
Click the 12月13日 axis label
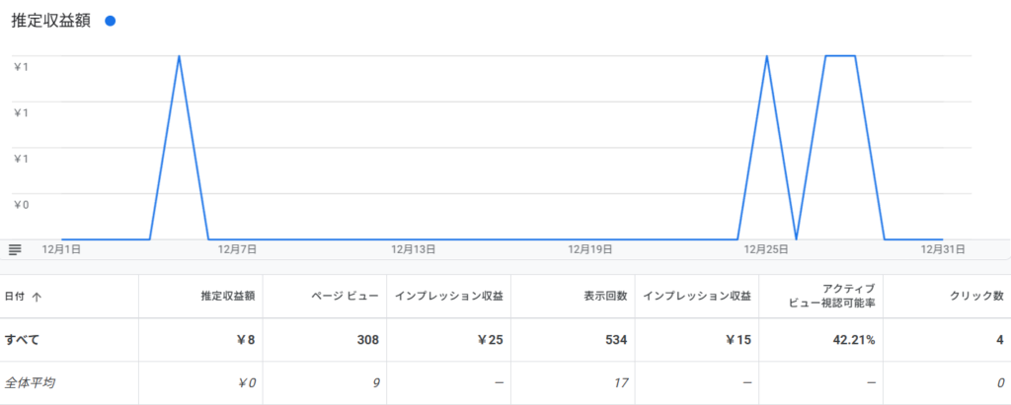(x=413, y=250)
